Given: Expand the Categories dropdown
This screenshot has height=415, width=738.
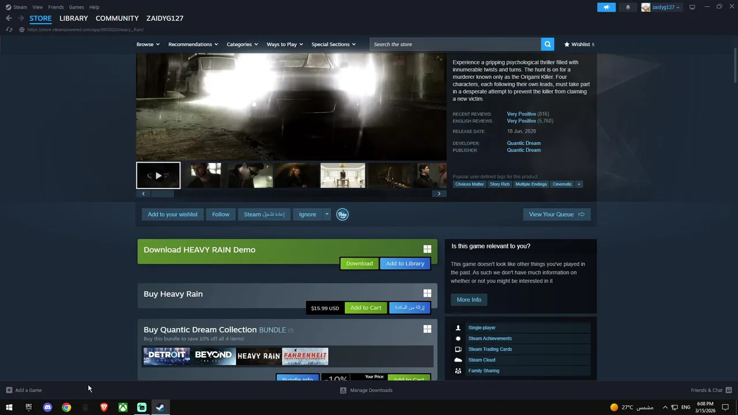Looking at the screenshot, I should 242,44.
